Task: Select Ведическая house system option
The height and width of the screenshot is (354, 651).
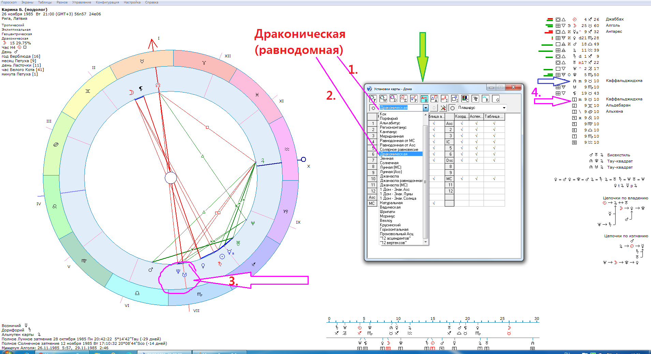Action: [x=390, y=207]
